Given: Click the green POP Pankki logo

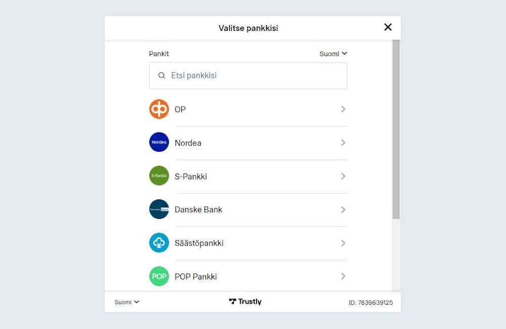Looking at the screenshot, I should click(159, 276).
